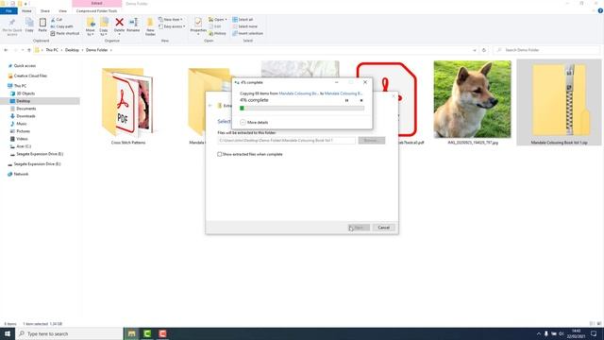The image size is (604, 340).
Task: Select Creative Cloud Files in sidebar
Action: pyautogui.click(x=30, y=76)
